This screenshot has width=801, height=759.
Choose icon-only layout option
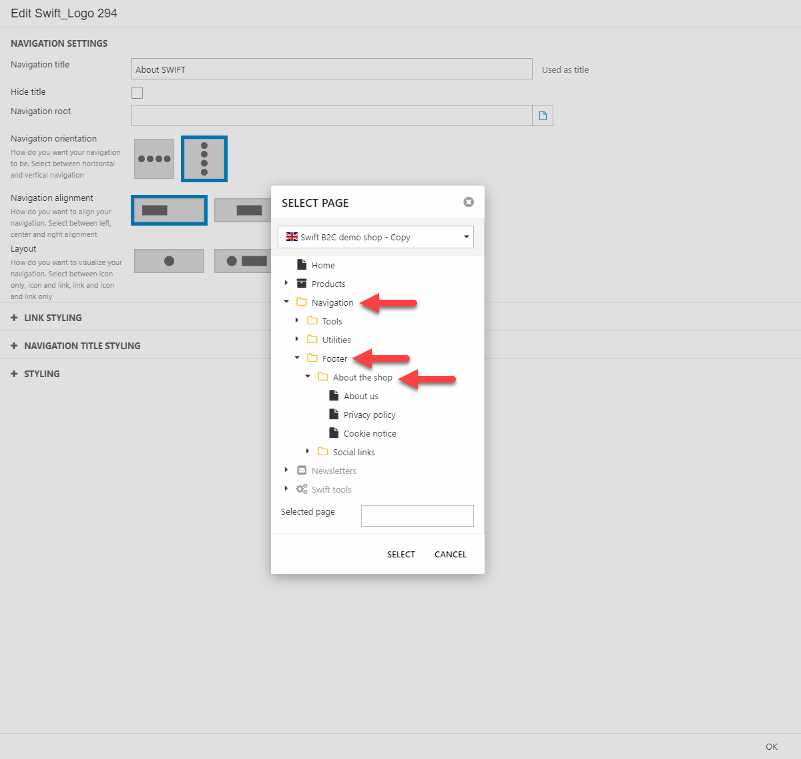pos(169,261)
